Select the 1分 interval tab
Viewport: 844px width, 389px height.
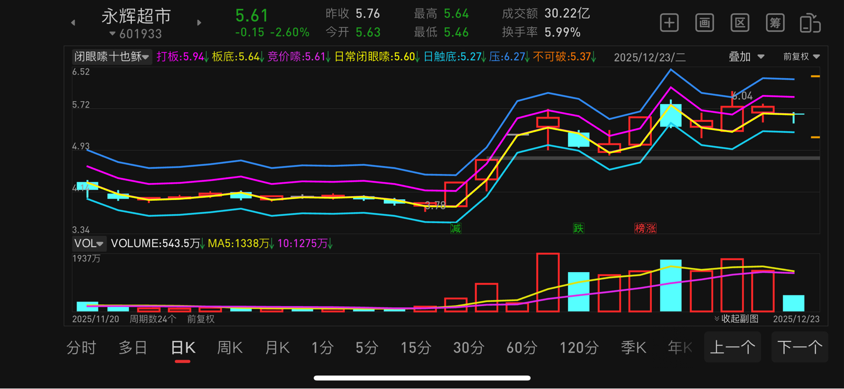click(322, 348)
